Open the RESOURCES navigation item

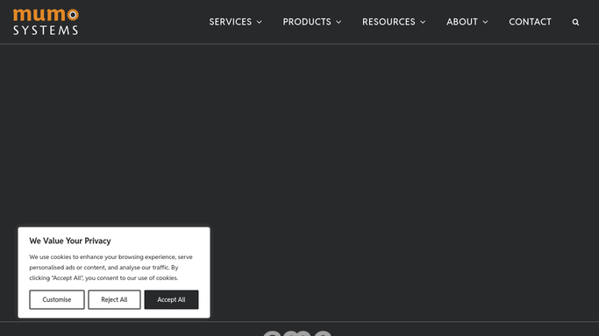[x=389, y=22]
